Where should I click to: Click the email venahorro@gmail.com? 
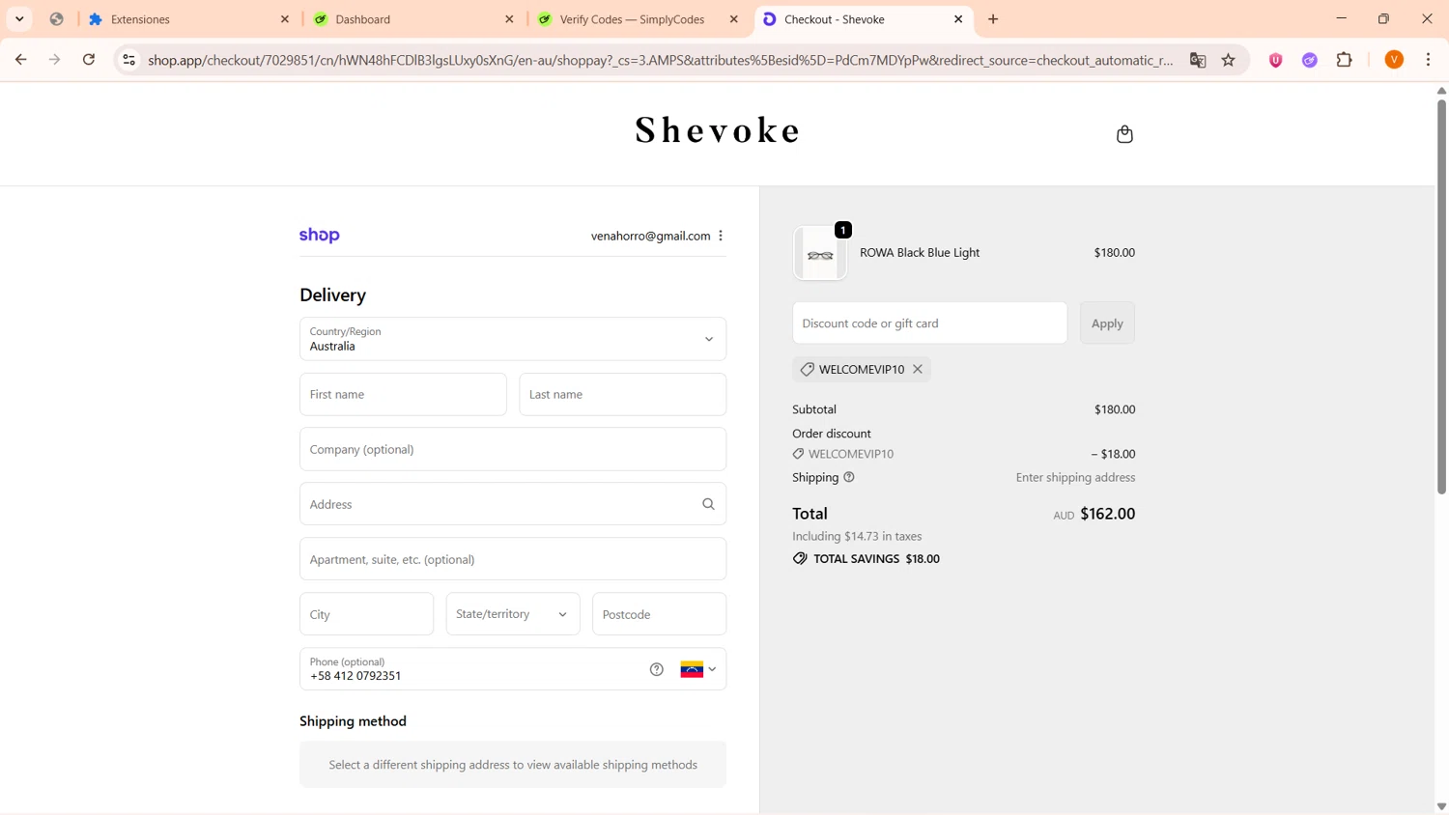pyautogui.click(x=650, y=236)
